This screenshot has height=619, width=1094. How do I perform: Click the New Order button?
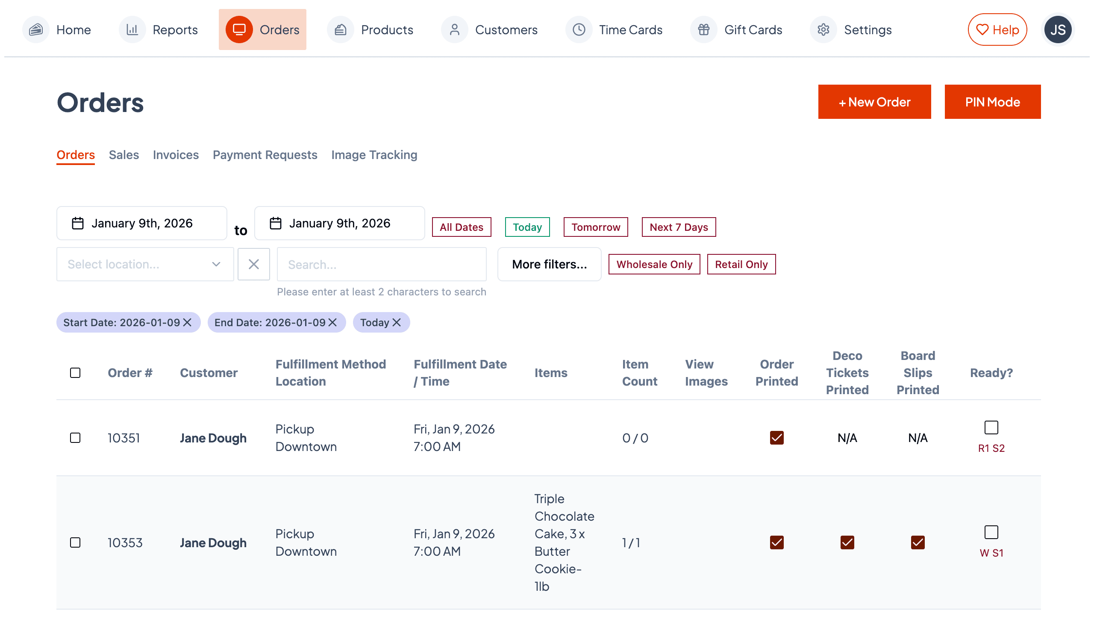(x=874, y=102)
